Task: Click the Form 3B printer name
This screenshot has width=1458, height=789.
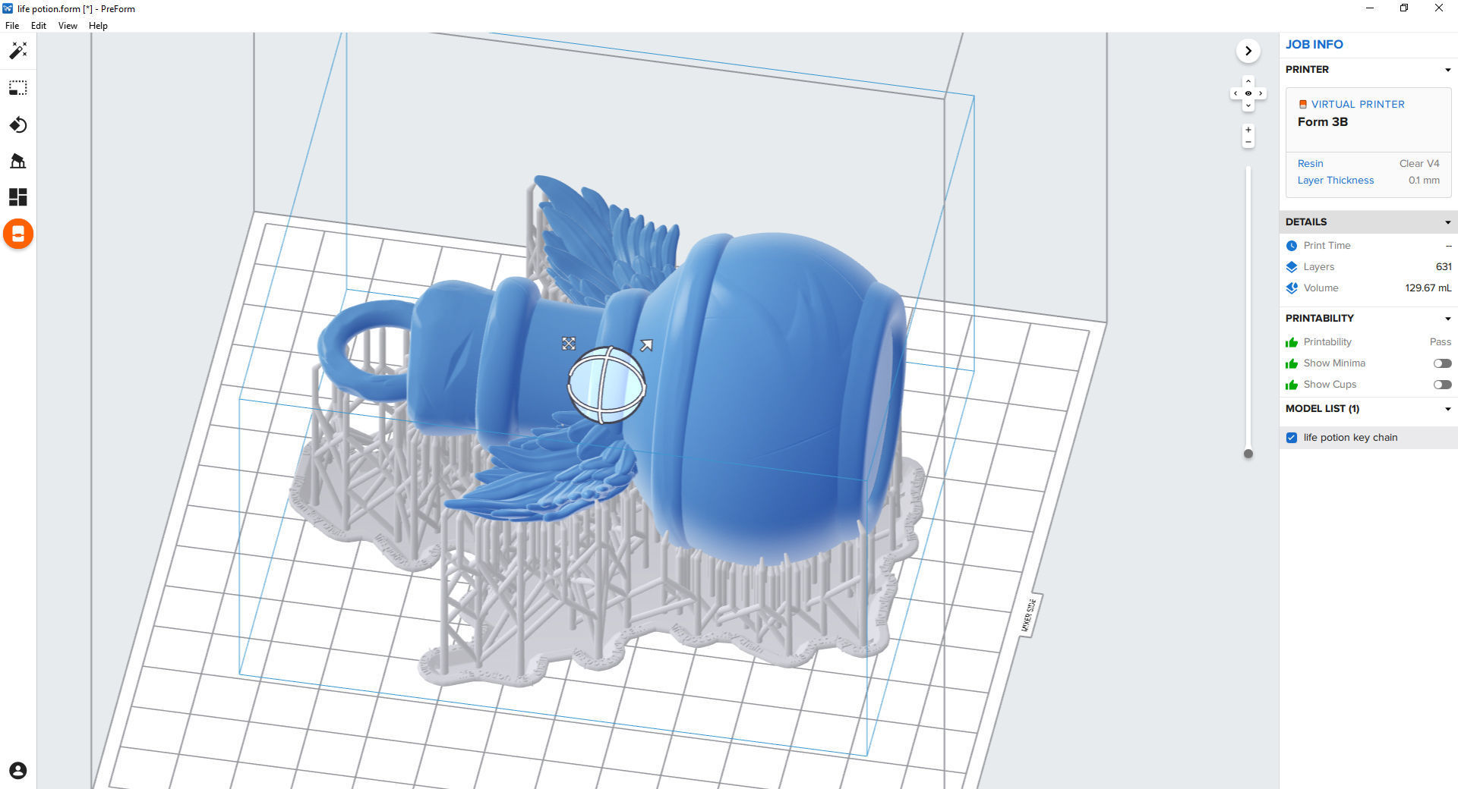Action: (1322, 122)
